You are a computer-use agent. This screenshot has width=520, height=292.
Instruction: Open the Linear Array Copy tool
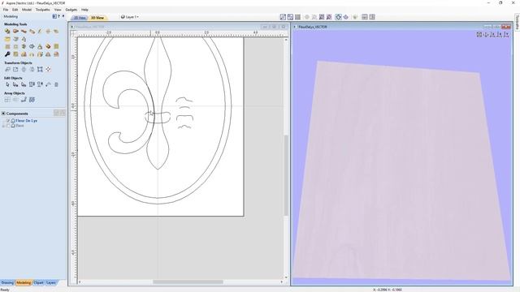7,100
